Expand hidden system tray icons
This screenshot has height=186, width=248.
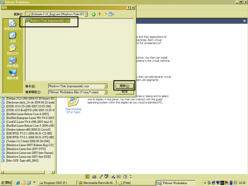coord(205,183)
